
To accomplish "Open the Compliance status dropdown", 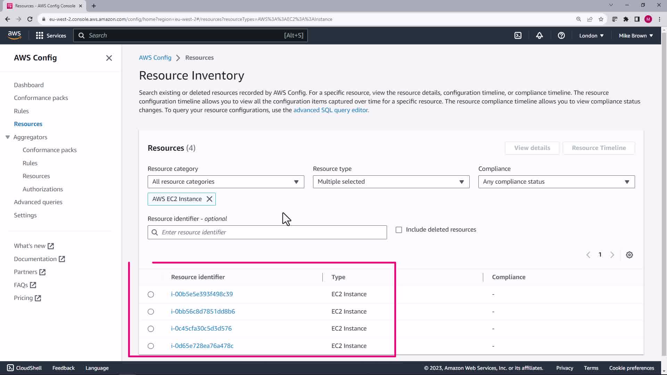I will 556,182.
